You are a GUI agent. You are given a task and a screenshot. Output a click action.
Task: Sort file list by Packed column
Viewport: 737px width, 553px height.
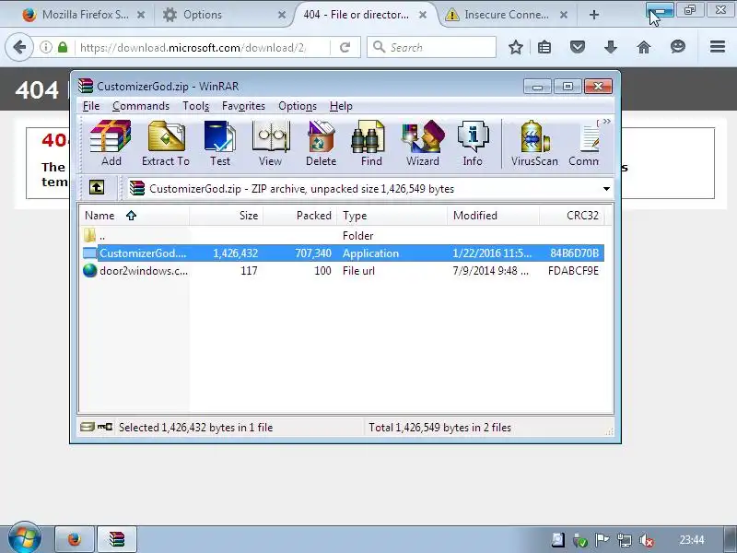(x=300, y=216)
